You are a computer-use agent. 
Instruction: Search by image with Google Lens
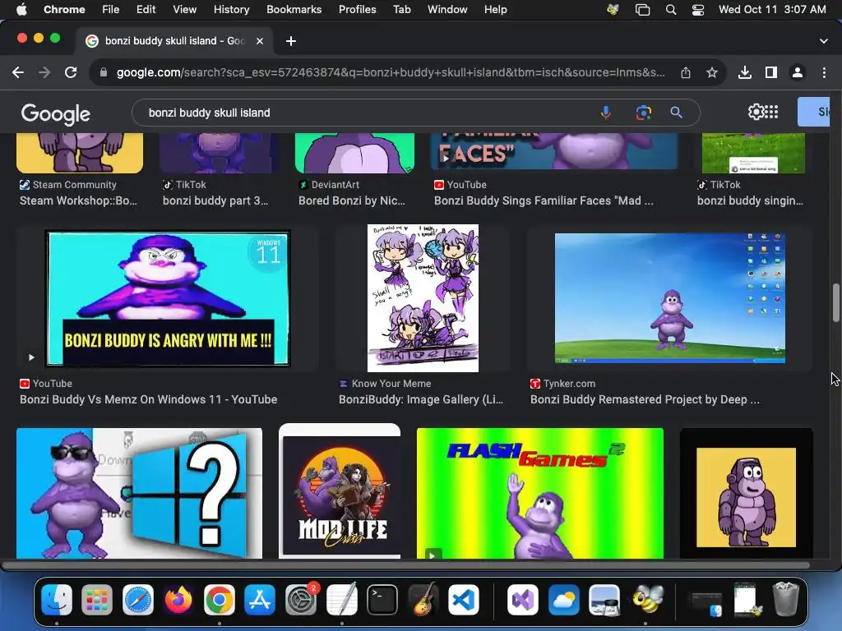(x=643, y=112)
